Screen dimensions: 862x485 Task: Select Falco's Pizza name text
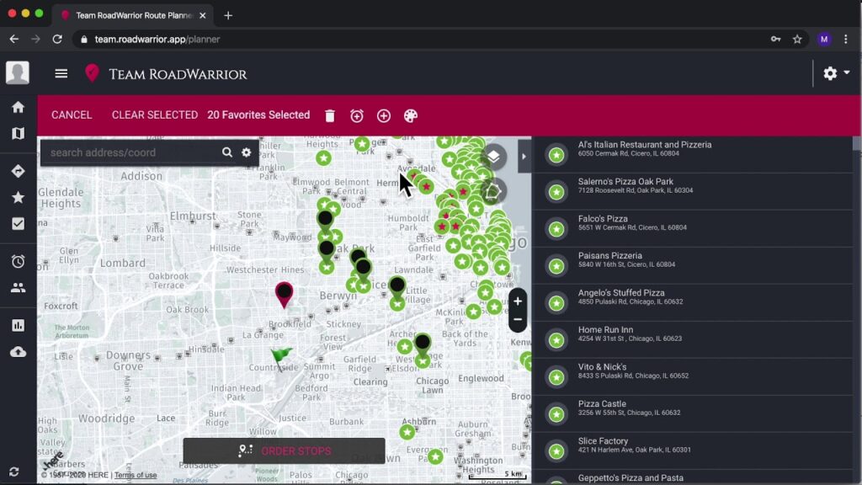[x=603, y=218]
